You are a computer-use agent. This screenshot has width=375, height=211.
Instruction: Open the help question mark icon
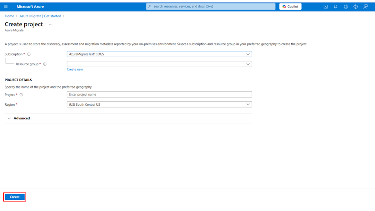tap(356, 7)
